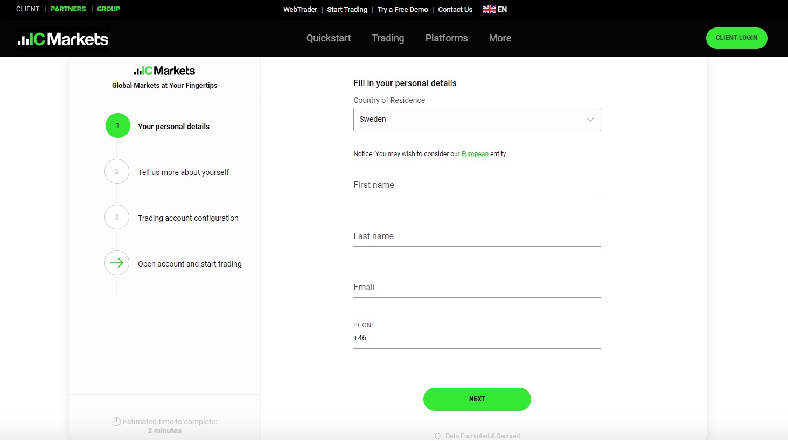Focus the Email field
Image resolution: width=788 pixels, height=441 pixels.
click(477, 288)
